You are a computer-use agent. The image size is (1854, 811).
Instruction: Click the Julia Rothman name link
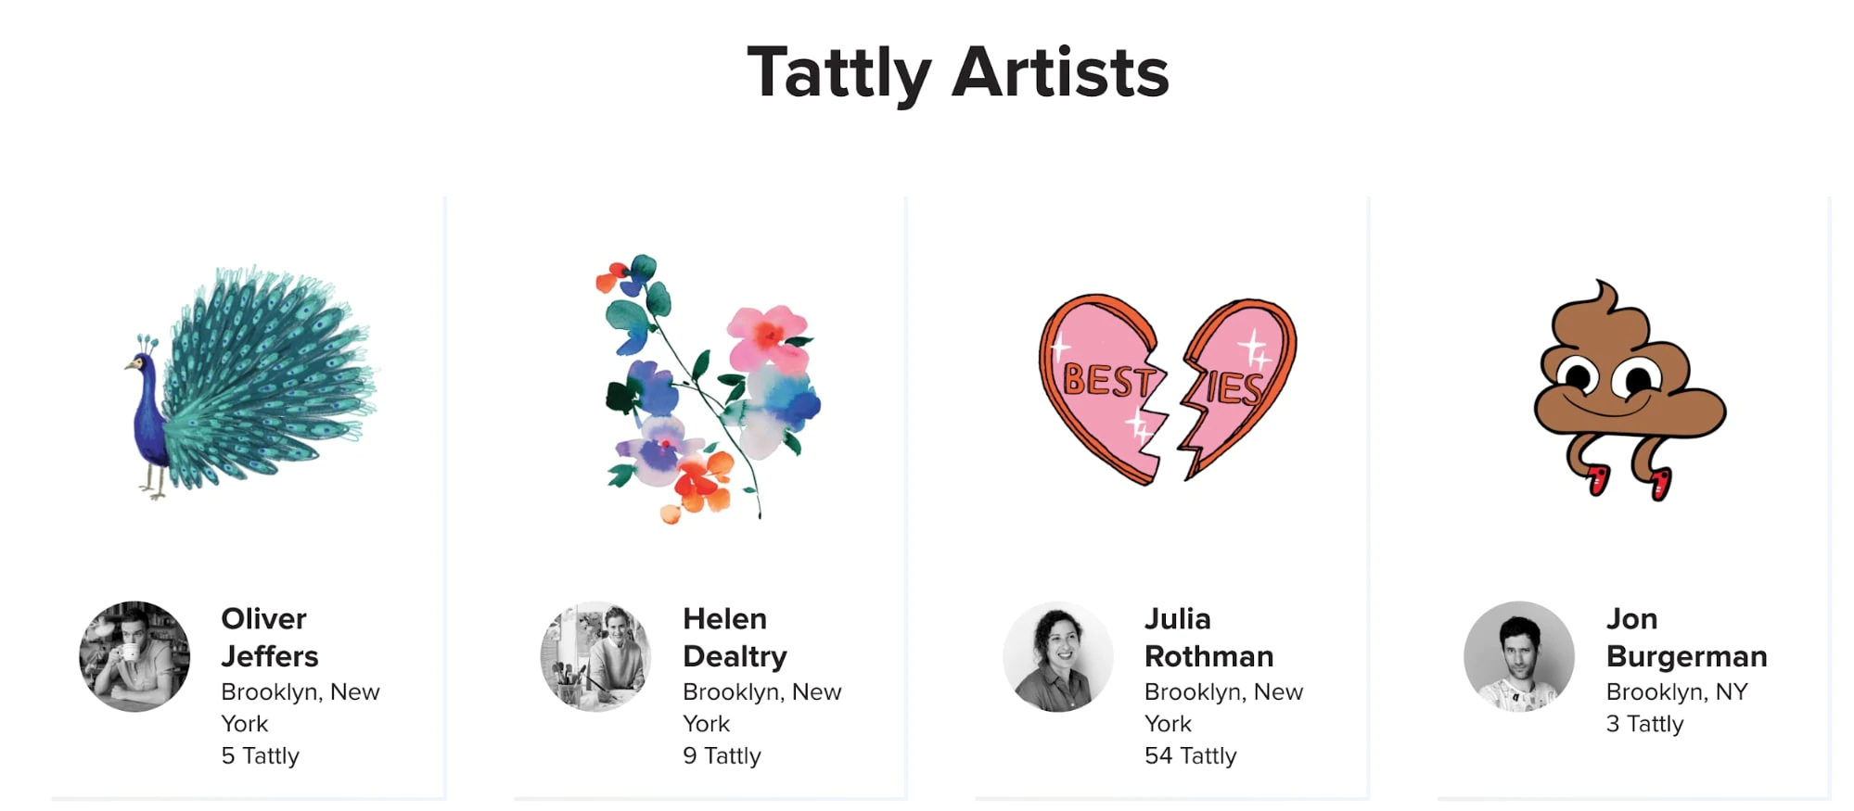click(1208, 638)
